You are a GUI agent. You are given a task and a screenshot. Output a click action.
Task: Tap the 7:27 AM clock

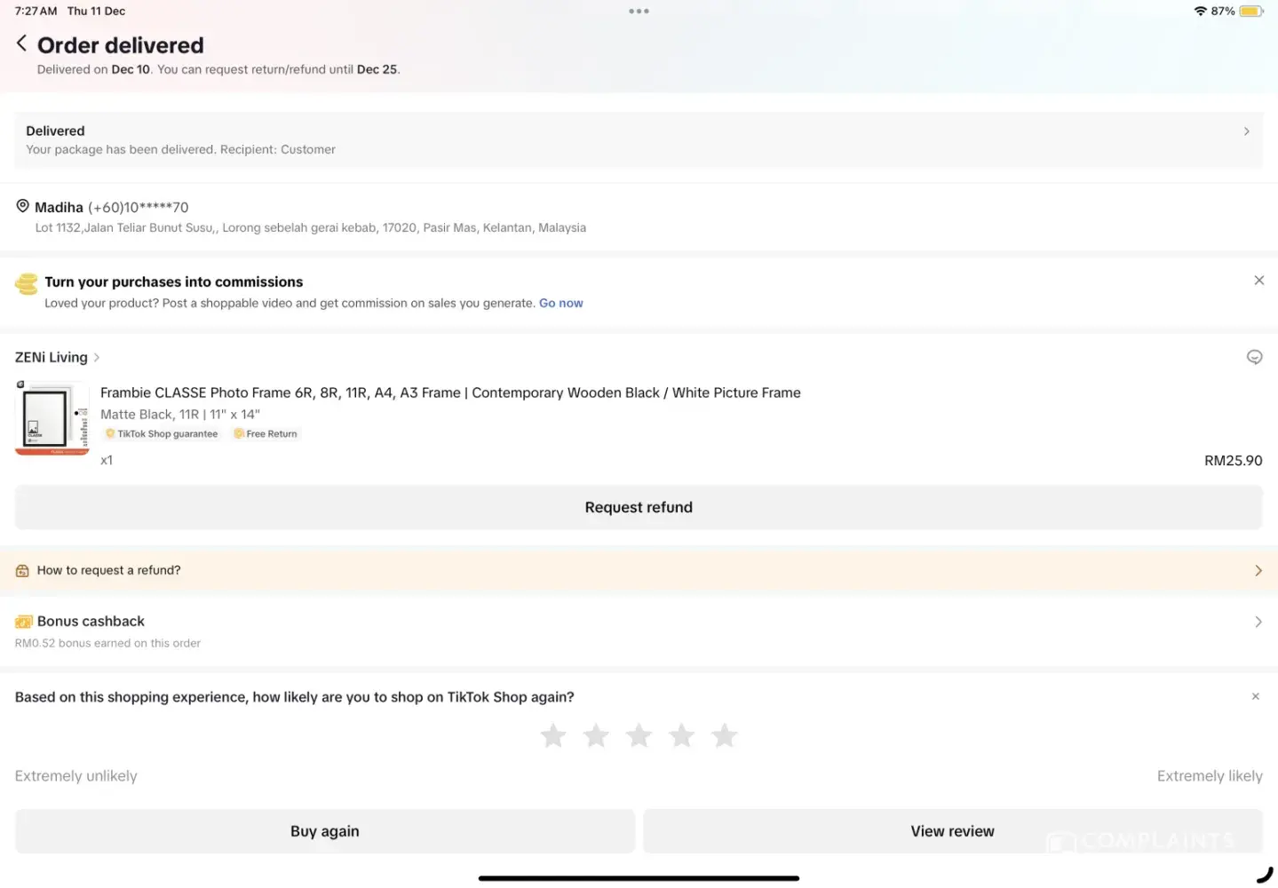(x=36, y=11)
